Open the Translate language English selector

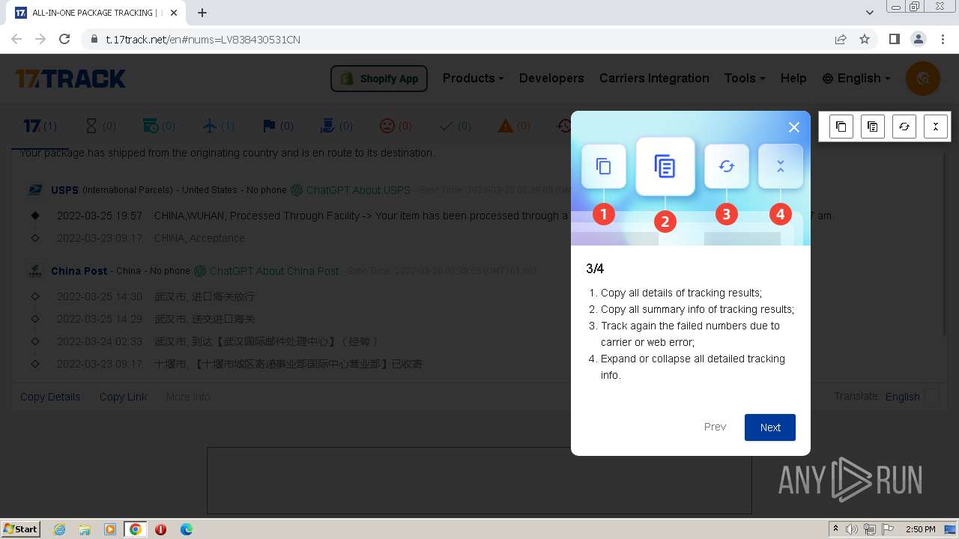(x=902, y=397)
